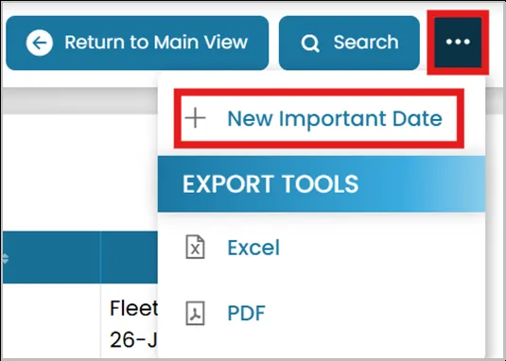The width and height of the screenshot is (506, 361).
Task: Open the Search button
Action: point(349,43)
